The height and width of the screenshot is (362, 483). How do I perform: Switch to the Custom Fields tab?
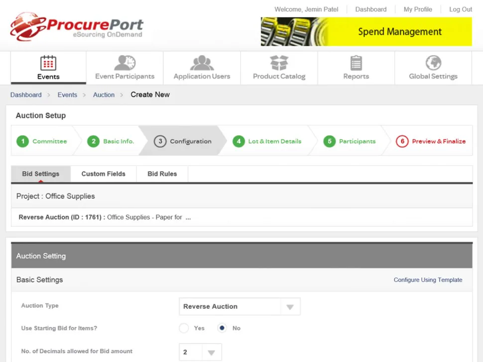point(103,174)
